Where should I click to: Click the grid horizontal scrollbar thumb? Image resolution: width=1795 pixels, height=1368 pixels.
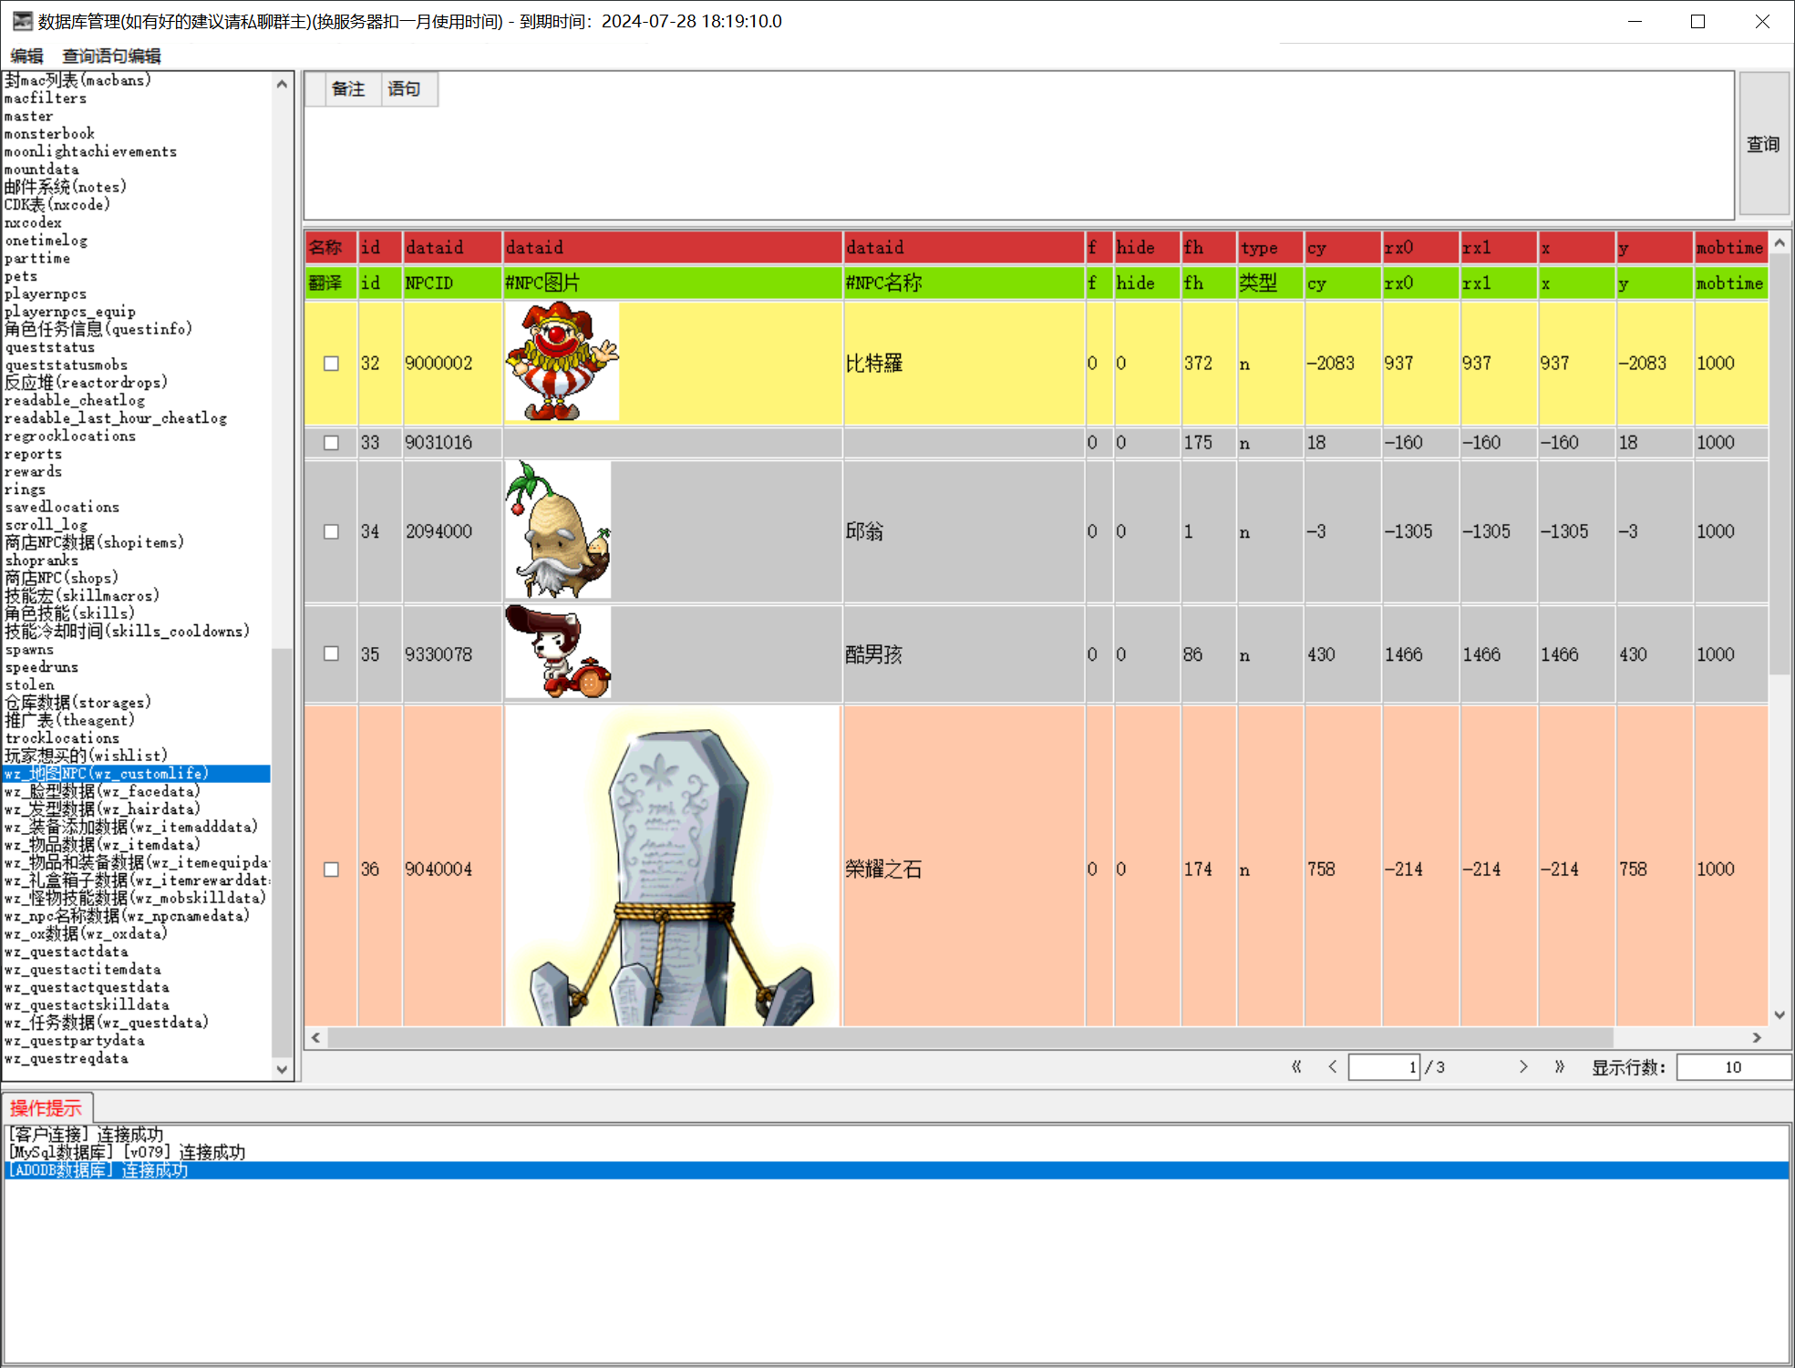970,1037
